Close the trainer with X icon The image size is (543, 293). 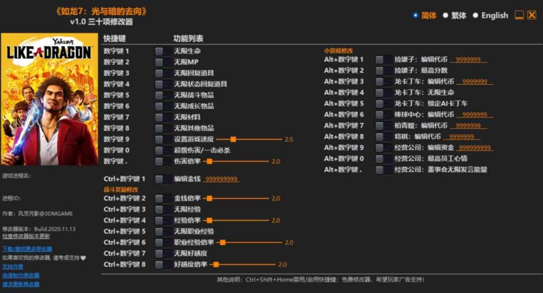(532, 15)
